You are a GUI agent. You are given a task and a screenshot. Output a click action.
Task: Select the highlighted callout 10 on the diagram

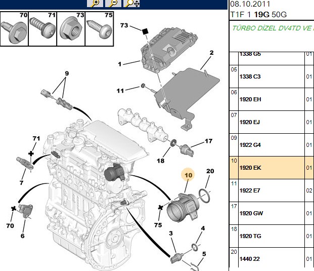(x=188, y=175)
